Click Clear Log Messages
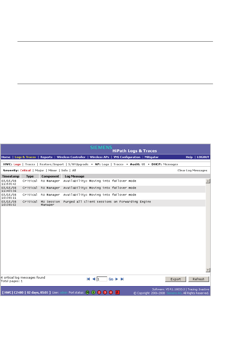The width and height of the screenshot is (226, 364). pos(192,170)
